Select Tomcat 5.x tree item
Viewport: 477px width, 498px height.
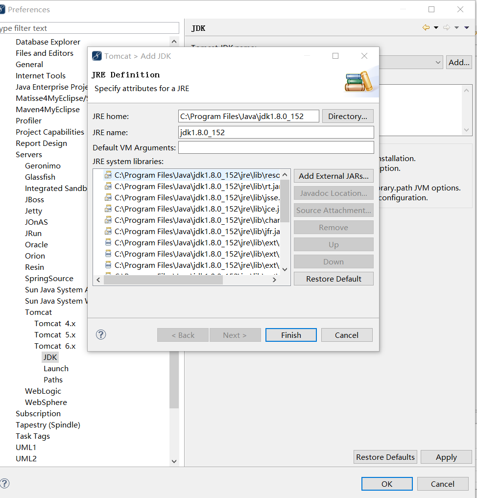55,335
